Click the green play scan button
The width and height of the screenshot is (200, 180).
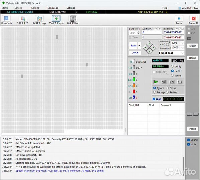[156, 82]
